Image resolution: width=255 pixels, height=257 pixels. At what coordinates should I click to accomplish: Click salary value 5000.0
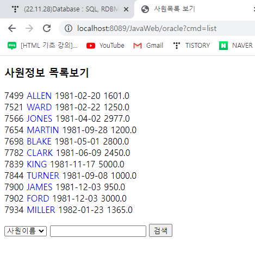pyautogui.click(x=111, y=164)
